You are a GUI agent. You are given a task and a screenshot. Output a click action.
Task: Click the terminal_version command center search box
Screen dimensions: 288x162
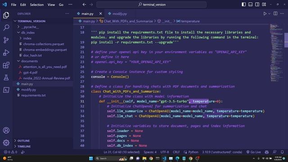point(151,4)
